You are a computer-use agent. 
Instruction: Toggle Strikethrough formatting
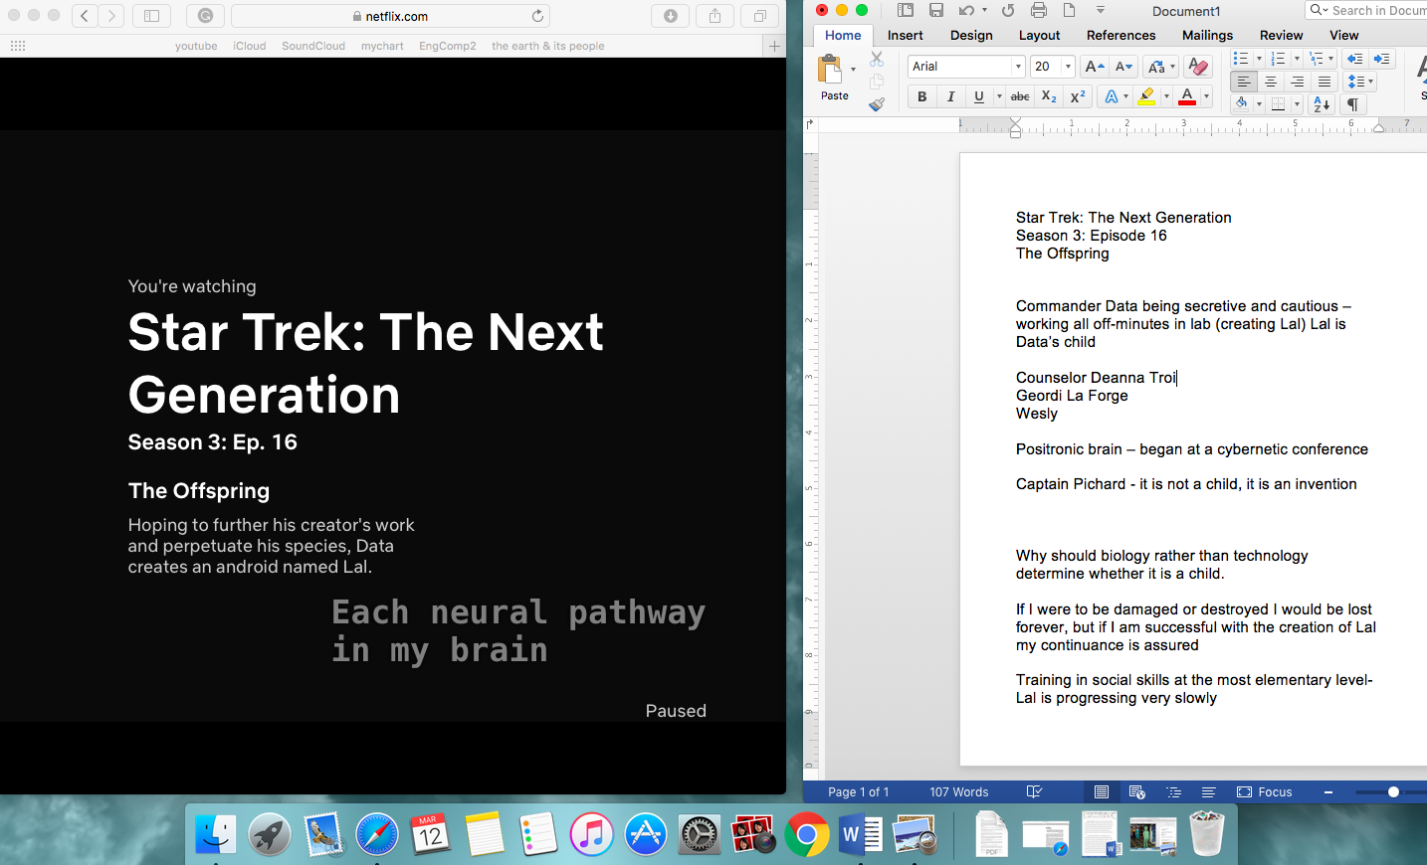coord(1020,96)
